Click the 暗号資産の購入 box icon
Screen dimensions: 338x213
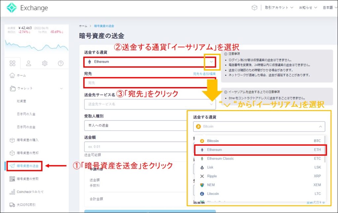pyautogui.click(x=12, y=140)
